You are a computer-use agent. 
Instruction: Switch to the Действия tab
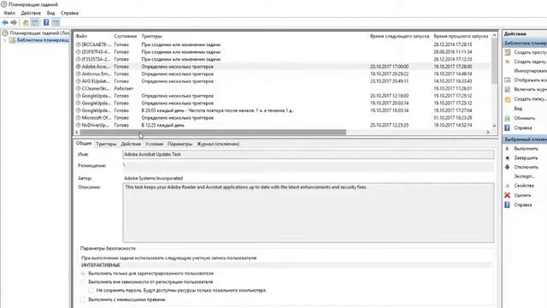(131, 144)
